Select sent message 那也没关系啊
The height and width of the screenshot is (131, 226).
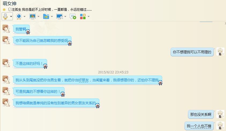[x=201, y=114]
